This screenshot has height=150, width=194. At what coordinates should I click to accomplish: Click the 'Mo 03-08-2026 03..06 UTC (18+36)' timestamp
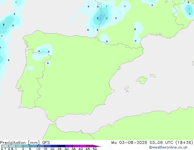tap(152, 143)
